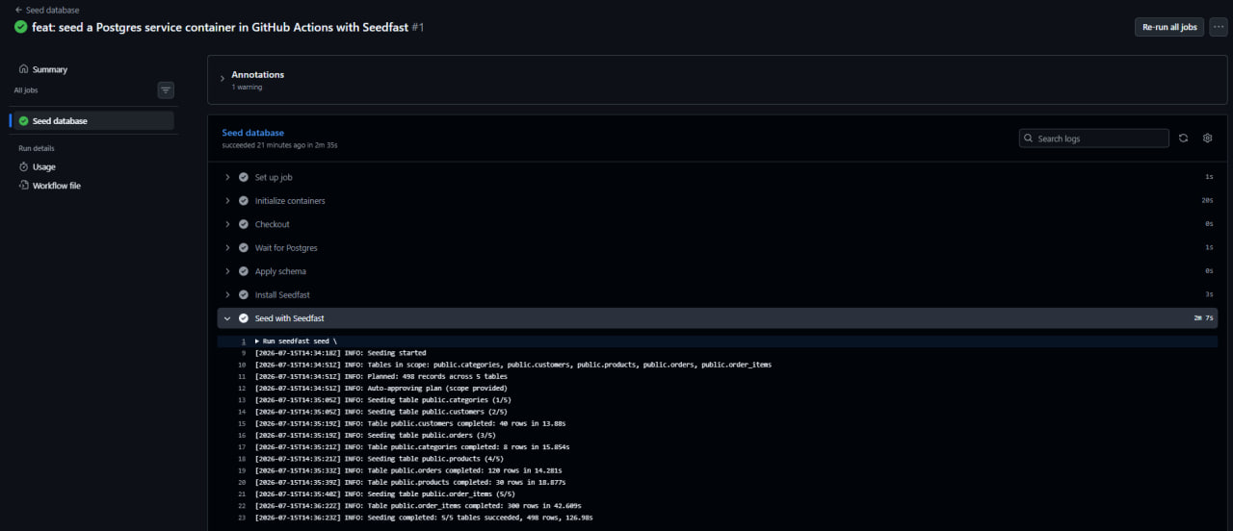Click the Set up job step label
1233x531 pixels.
274,177
